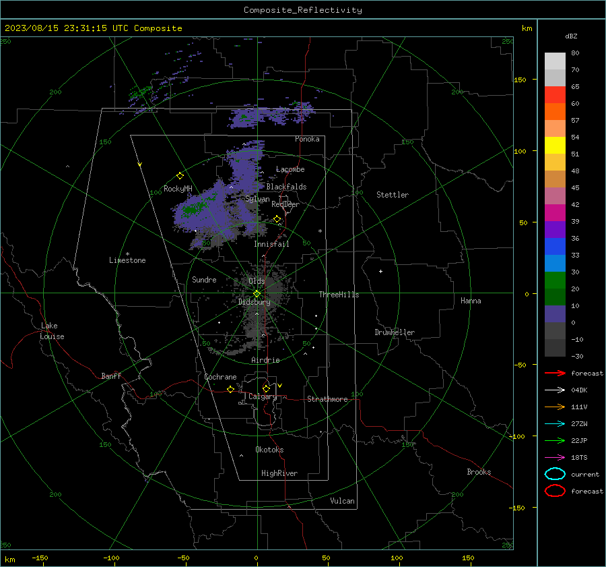
Task: Click the dBZ legend heading
Action: tap(571, 36)
